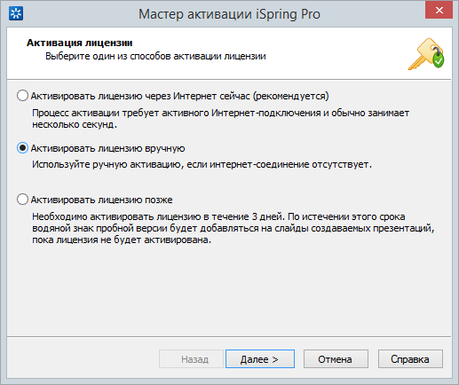Click the golden license key icon
Image resolution: width=459 pixels, height=385 pixels.
point(425,54)
